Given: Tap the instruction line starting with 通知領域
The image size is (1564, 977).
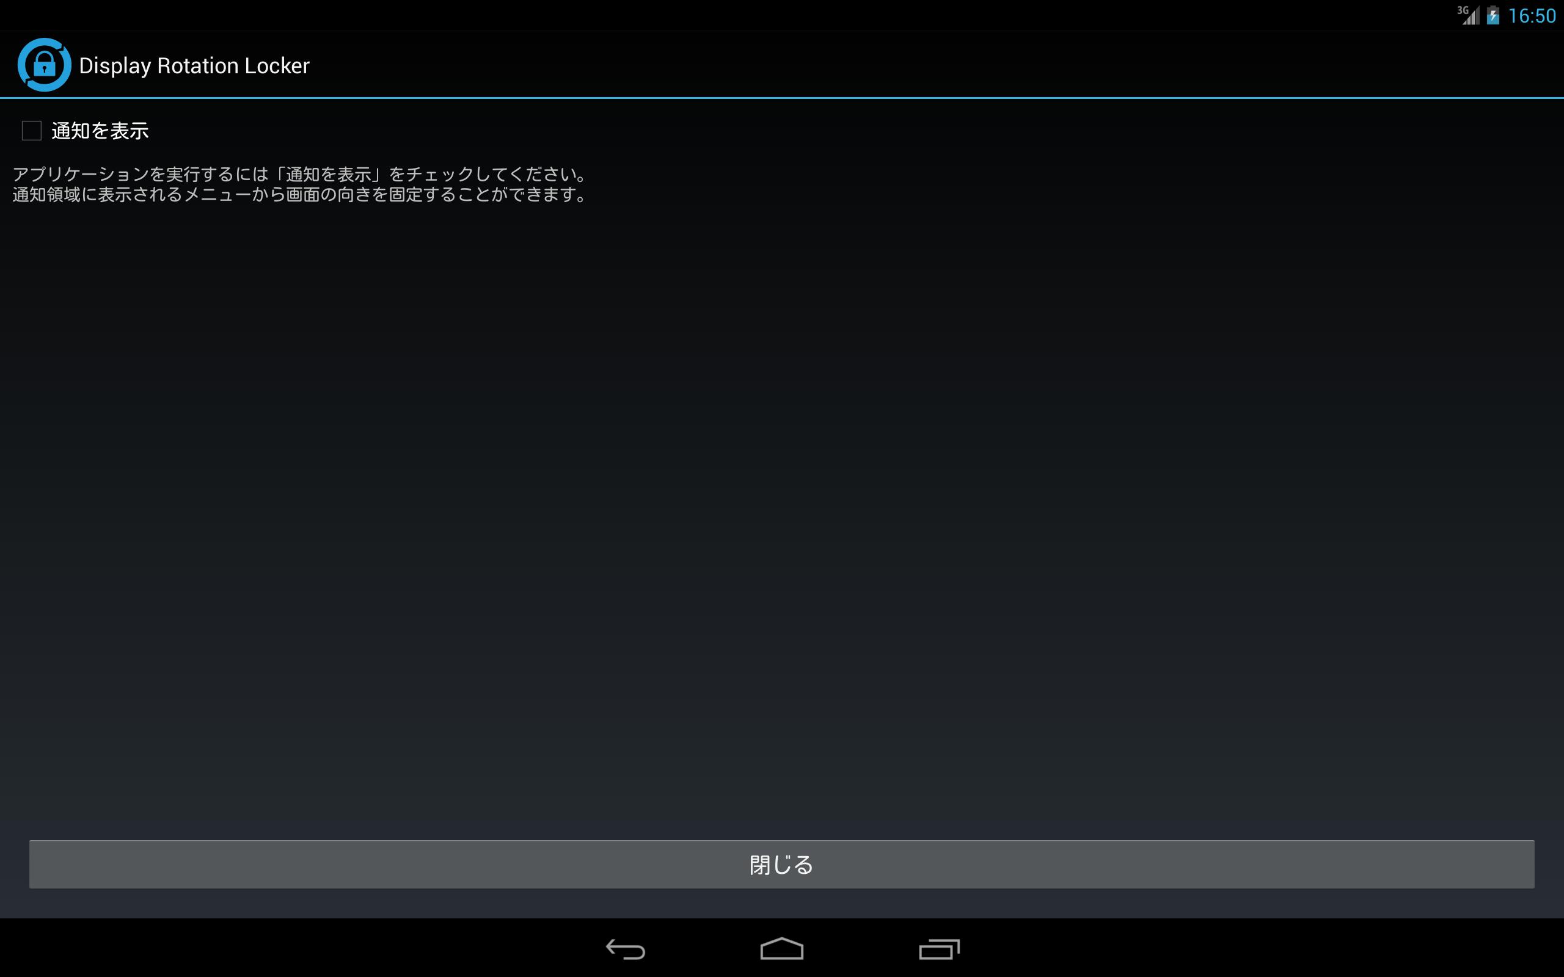Looking at the screenshot, I should click(x=300, y=195).
